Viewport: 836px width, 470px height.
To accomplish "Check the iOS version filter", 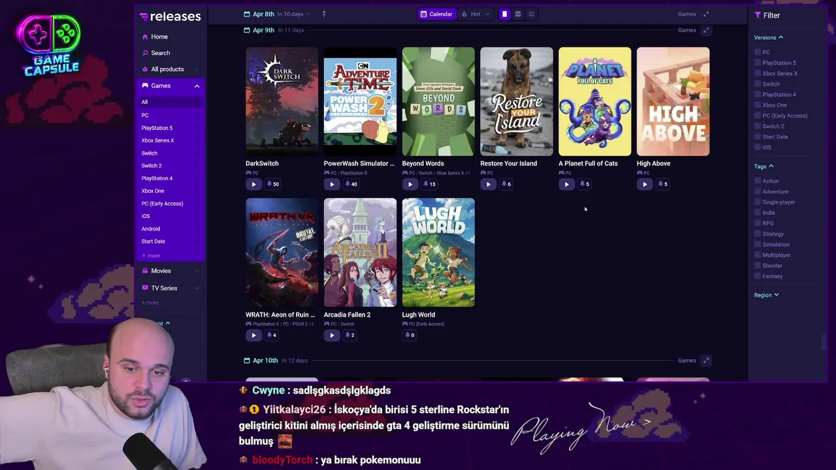I will point(758,148).
